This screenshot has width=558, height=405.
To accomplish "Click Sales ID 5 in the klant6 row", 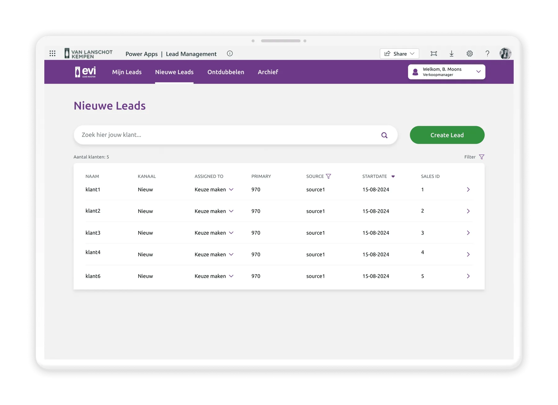I will click(423, 276).
